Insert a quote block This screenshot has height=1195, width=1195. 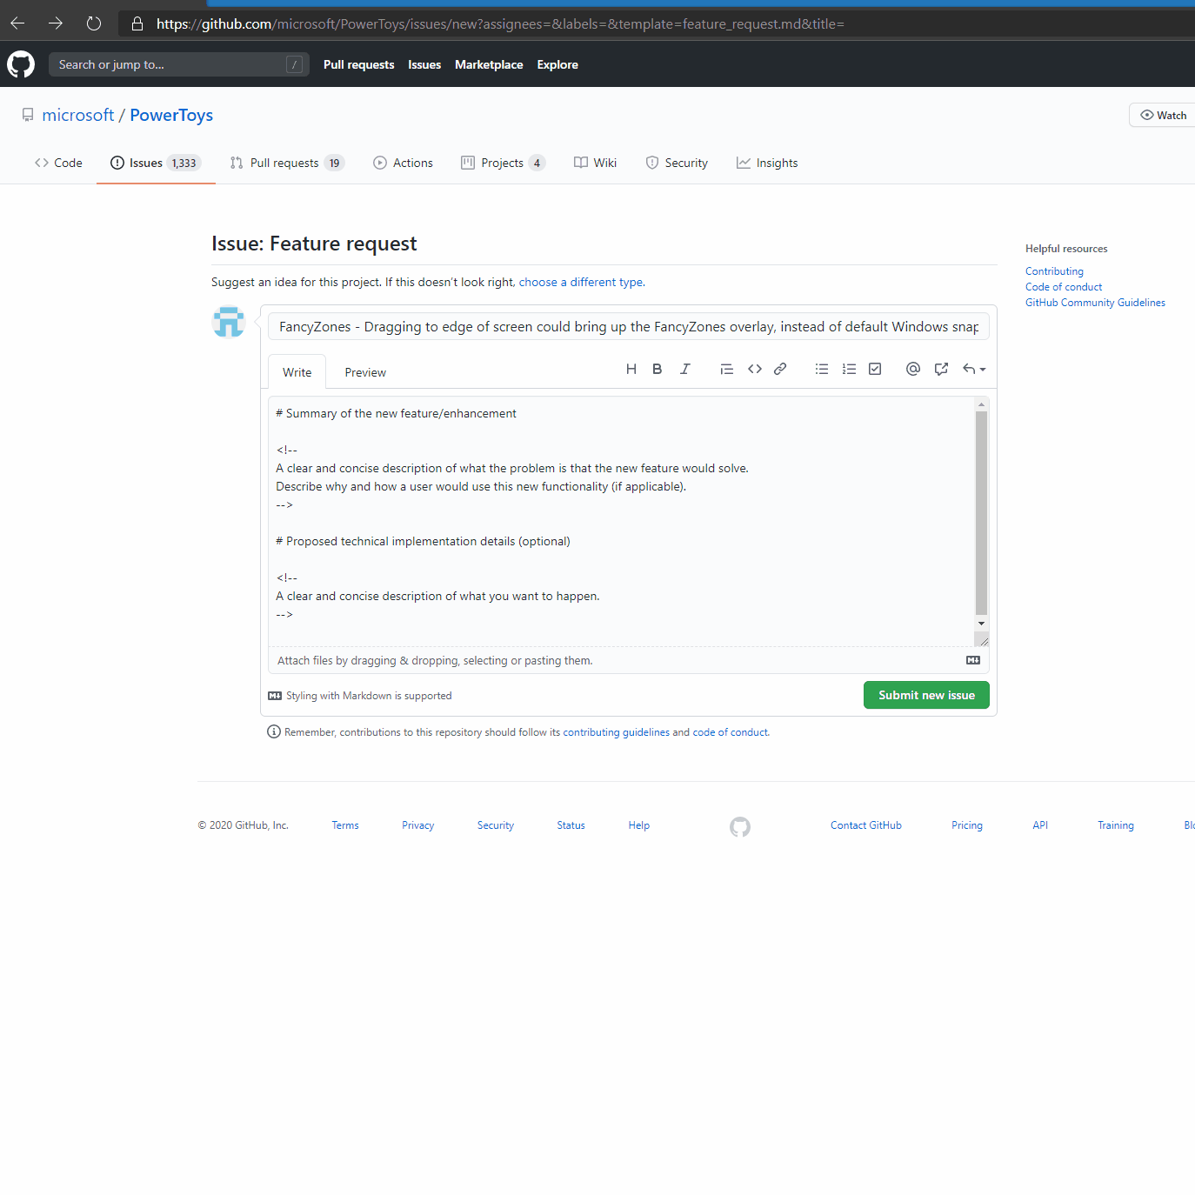pos(727,369)
